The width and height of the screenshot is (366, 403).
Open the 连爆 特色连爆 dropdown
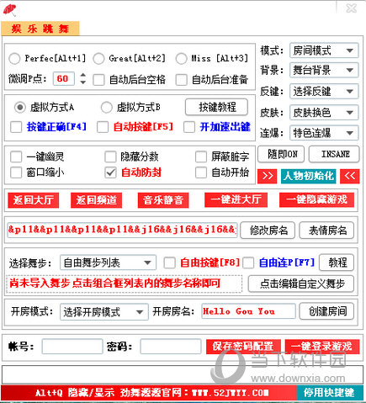click(x=324, y=133)
